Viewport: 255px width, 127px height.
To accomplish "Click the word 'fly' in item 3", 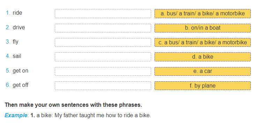I will pos(15,42).
